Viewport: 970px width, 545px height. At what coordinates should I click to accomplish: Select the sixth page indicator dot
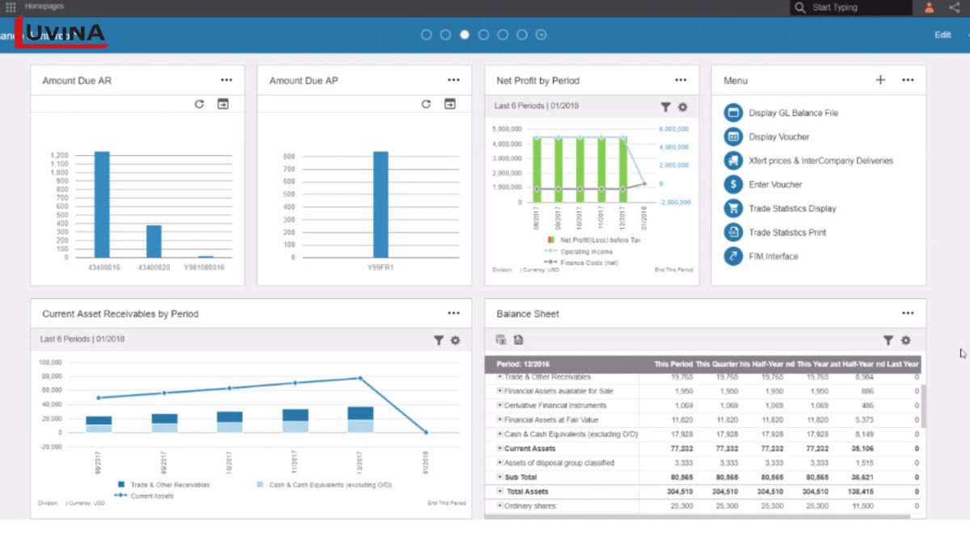[x=522, y=35]
